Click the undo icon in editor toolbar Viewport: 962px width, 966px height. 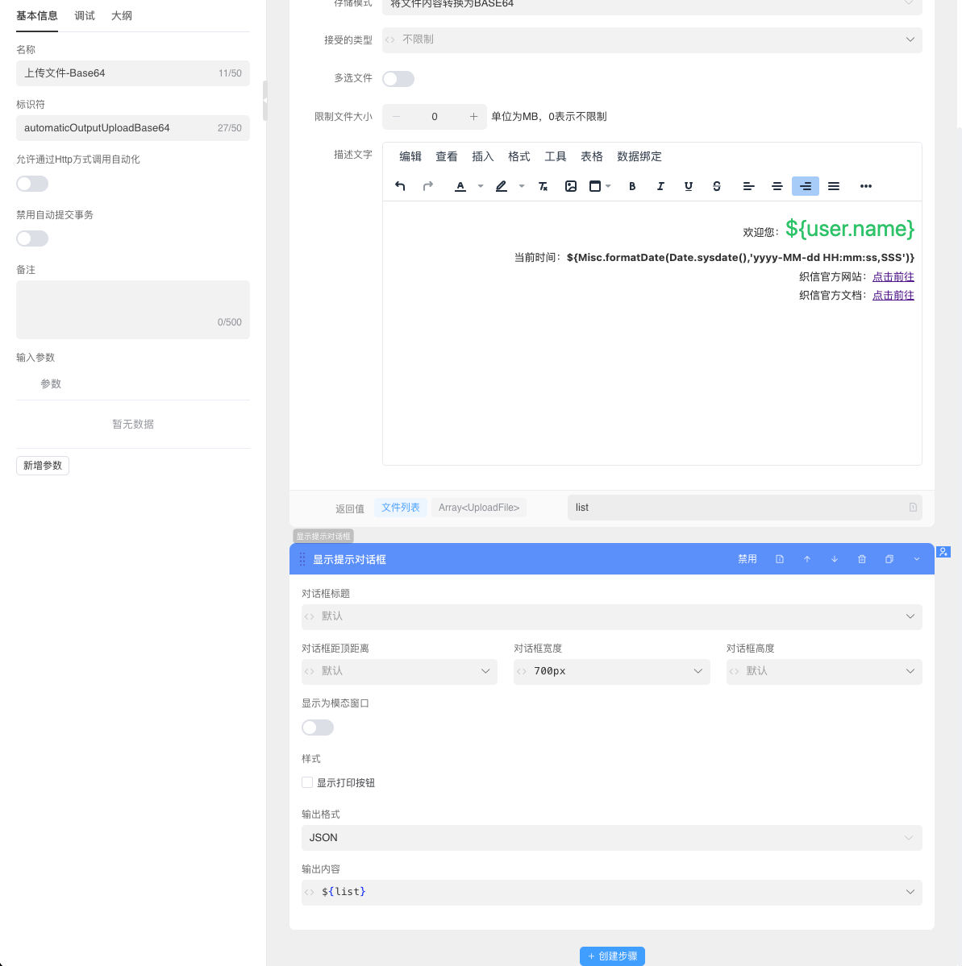click(x=400, y=186)
